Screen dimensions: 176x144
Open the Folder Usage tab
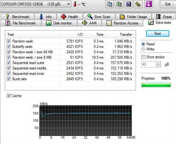(133, 17)
